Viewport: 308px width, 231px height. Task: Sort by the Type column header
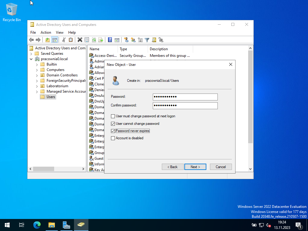133,49
